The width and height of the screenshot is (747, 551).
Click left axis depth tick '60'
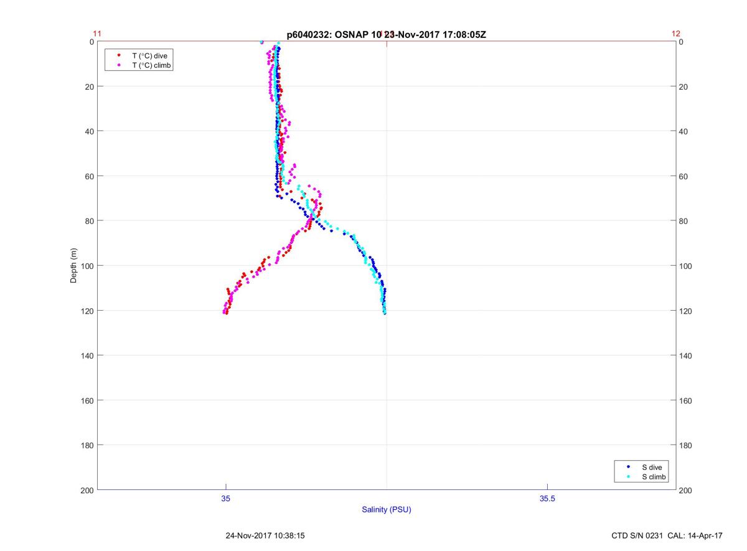pyautogui.click(x=90, y=176)
